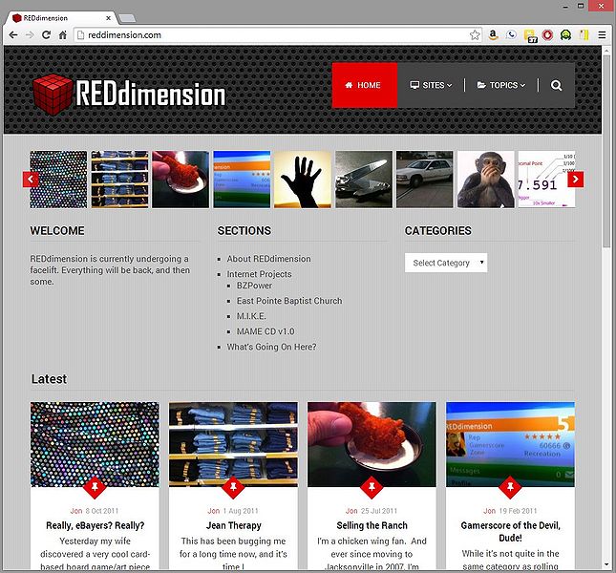Screen dimensions: 616x573
Task: Click the yellow sticky-note extension icon
Action: (584, 35)
